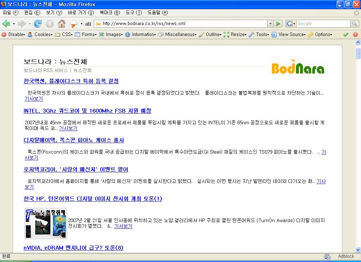Open the 보기 (V) menu

(54, 13)
